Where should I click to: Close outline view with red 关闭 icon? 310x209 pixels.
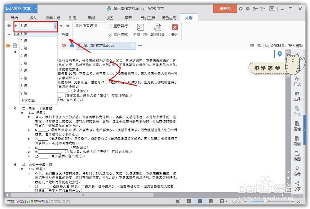click(175, 27)
